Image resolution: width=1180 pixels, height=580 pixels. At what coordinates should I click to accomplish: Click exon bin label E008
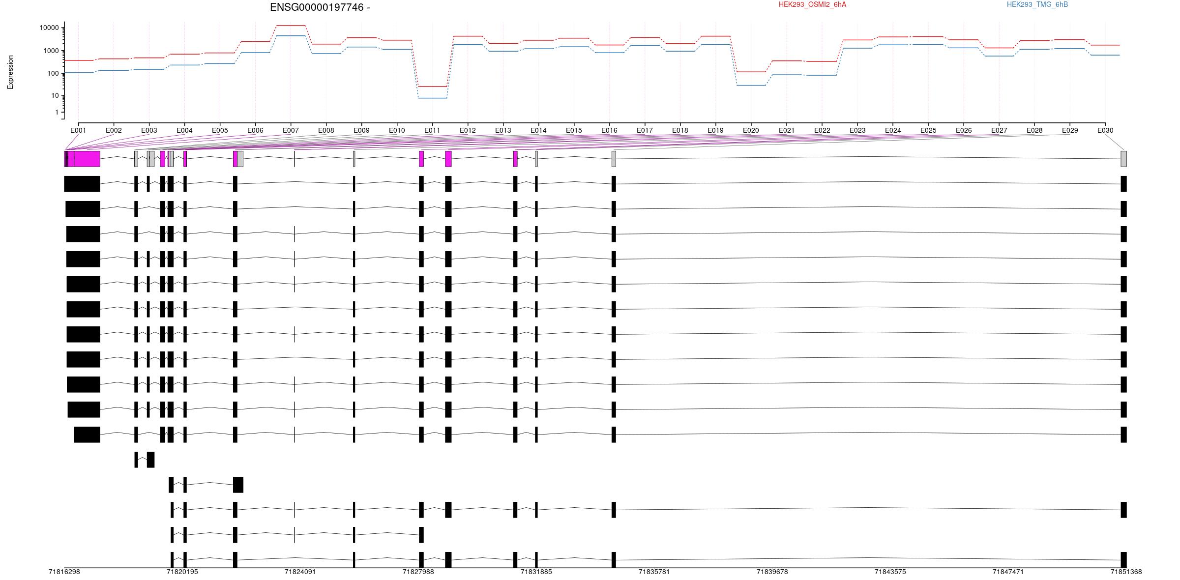pyautogui.click(x=326, y=130)
